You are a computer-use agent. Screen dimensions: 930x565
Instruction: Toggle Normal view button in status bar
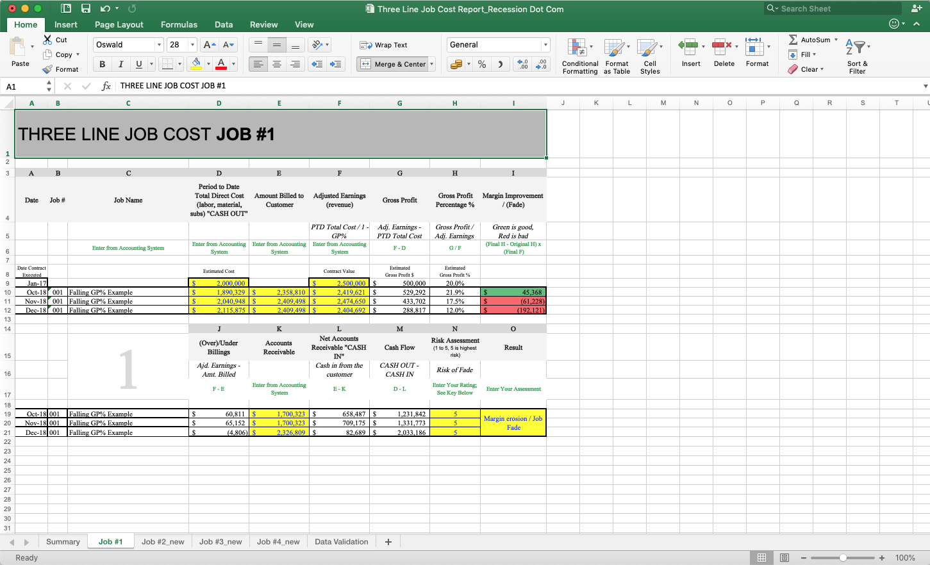tap(761, 558)
